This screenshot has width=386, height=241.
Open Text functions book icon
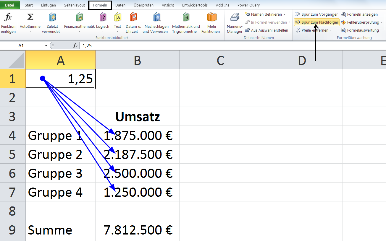117,17
